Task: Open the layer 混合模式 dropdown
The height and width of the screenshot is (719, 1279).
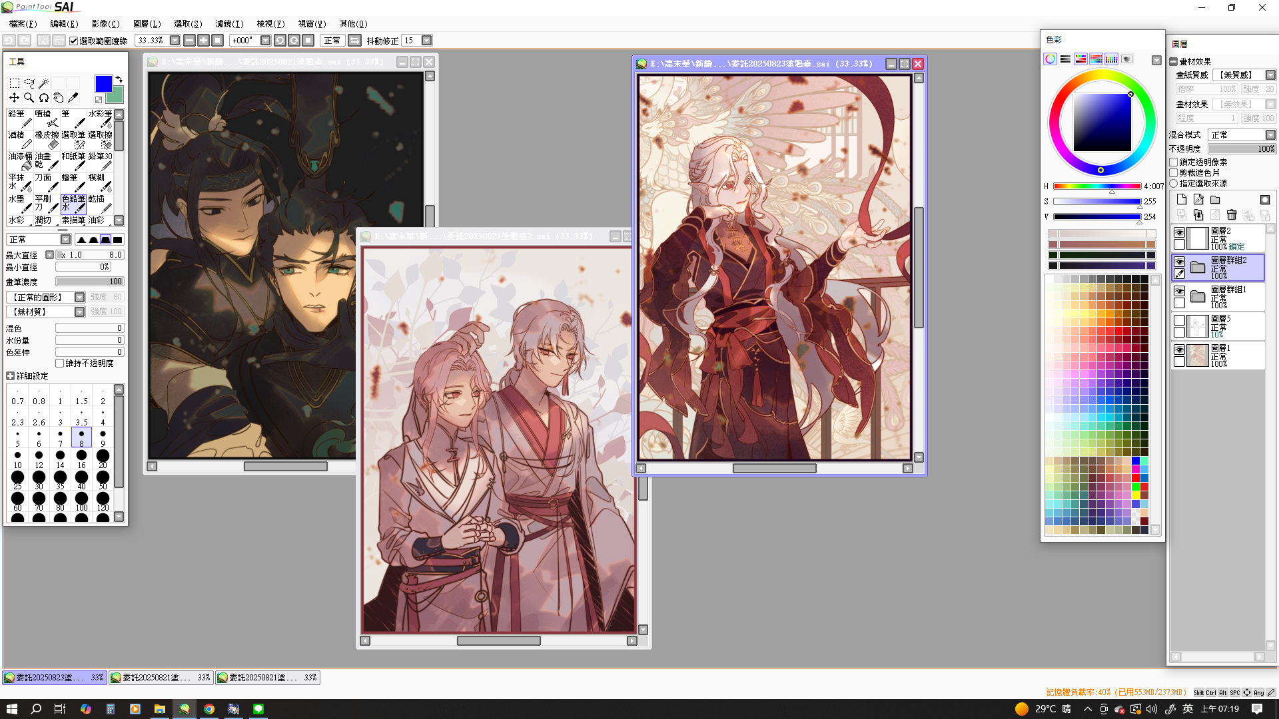Action: point(1270,135)
